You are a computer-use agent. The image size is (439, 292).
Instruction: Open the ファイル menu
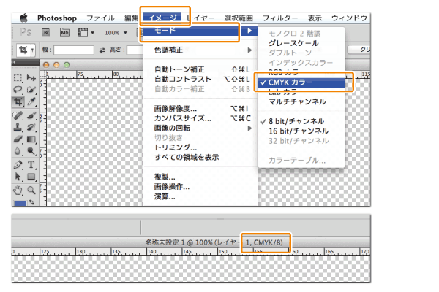coord(100,18)
